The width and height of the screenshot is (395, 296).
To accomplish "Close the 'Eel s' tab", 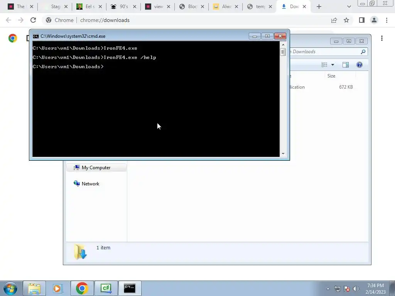I will [x=100, y=7].
